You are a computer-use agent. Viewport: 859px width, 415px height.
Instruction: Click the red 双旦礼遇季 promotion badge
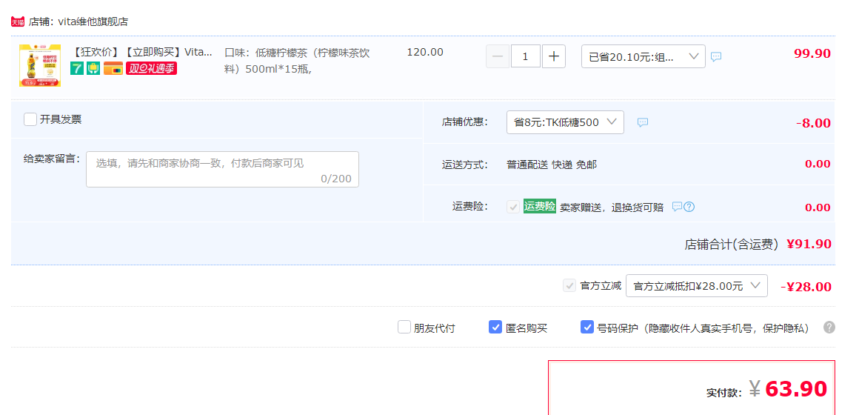(x=151, y=68)
